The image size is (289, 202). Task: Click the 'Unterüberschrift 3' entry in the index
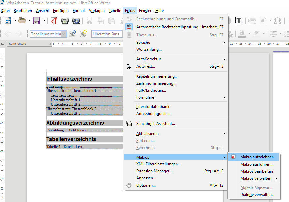coord(66,113)
